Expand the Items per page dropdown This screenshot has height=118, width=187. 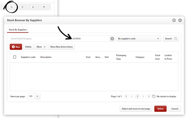click(37, 96)
